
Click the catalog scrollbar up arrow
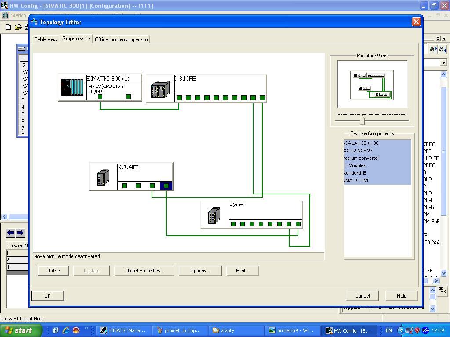444,75
